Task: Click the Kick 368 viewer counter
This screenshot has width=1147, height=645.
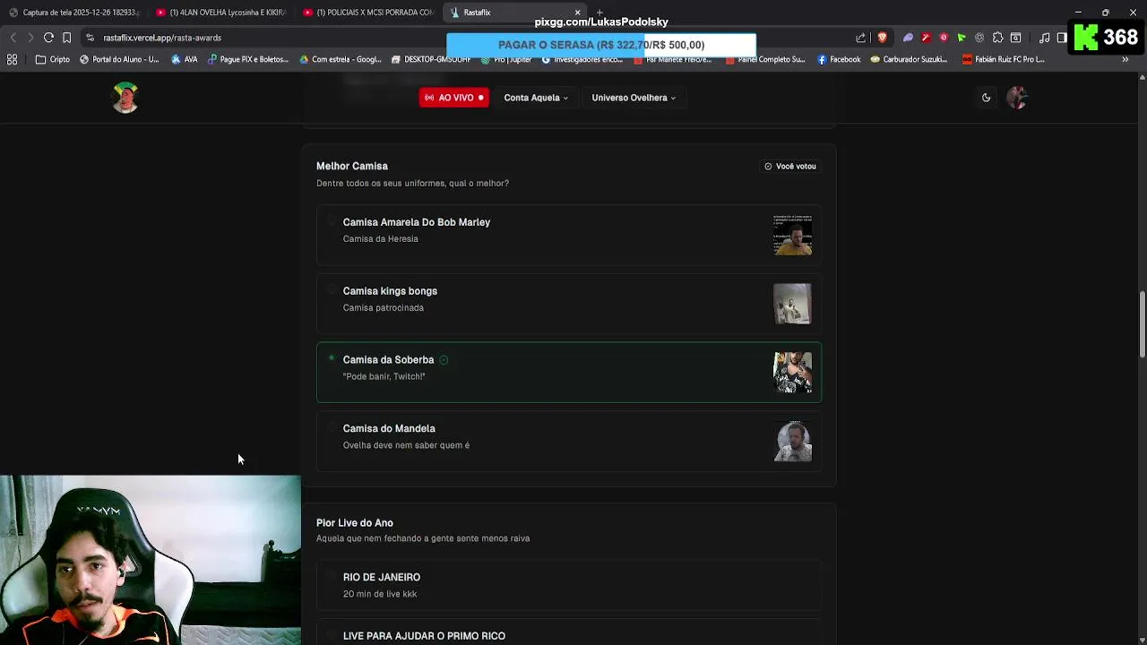Action: 1107,37
